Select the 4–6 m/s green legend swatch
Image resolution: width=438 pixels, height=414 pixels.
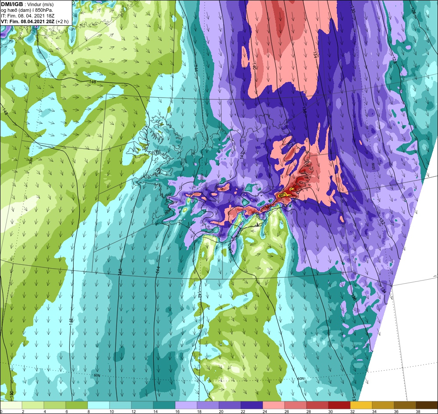click(x=55, y=405)
